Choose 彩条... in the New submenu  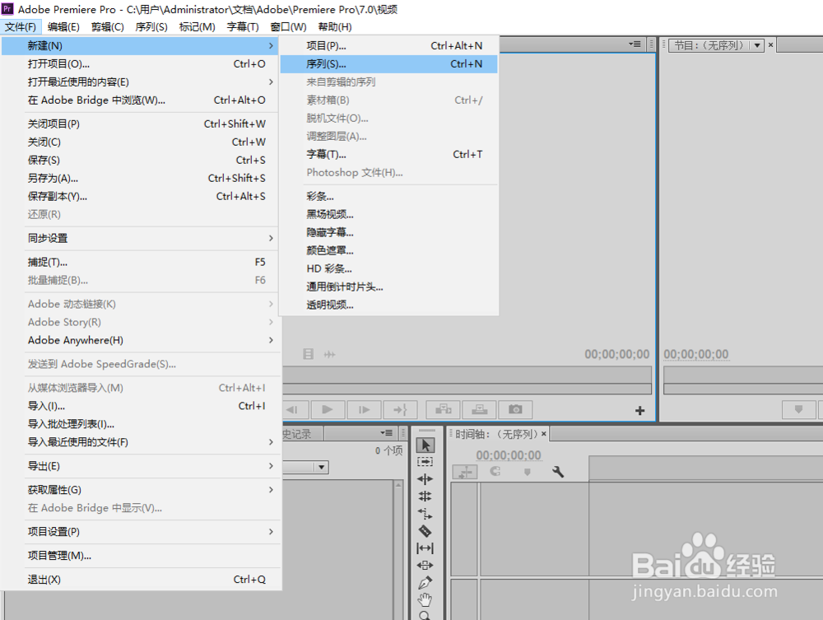click(389, 196)
